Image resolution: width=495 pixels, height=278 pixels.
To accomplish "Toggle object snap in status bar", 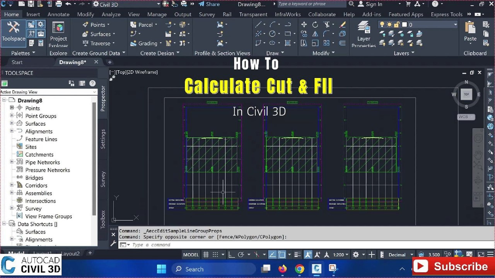I will click(x=282, y=254).
